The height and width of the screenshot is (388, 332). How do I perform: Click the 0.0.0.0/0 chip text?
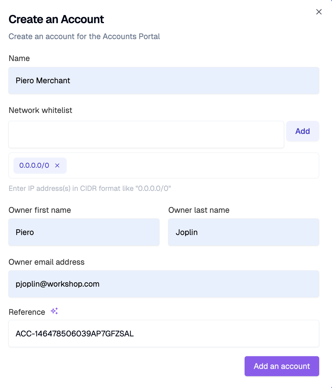34,166
